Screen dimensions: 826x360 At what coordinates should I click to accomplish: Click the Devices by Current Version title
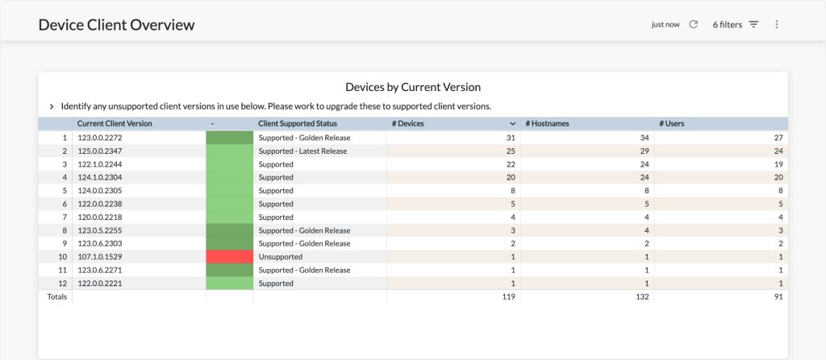(x=413, y=87)
